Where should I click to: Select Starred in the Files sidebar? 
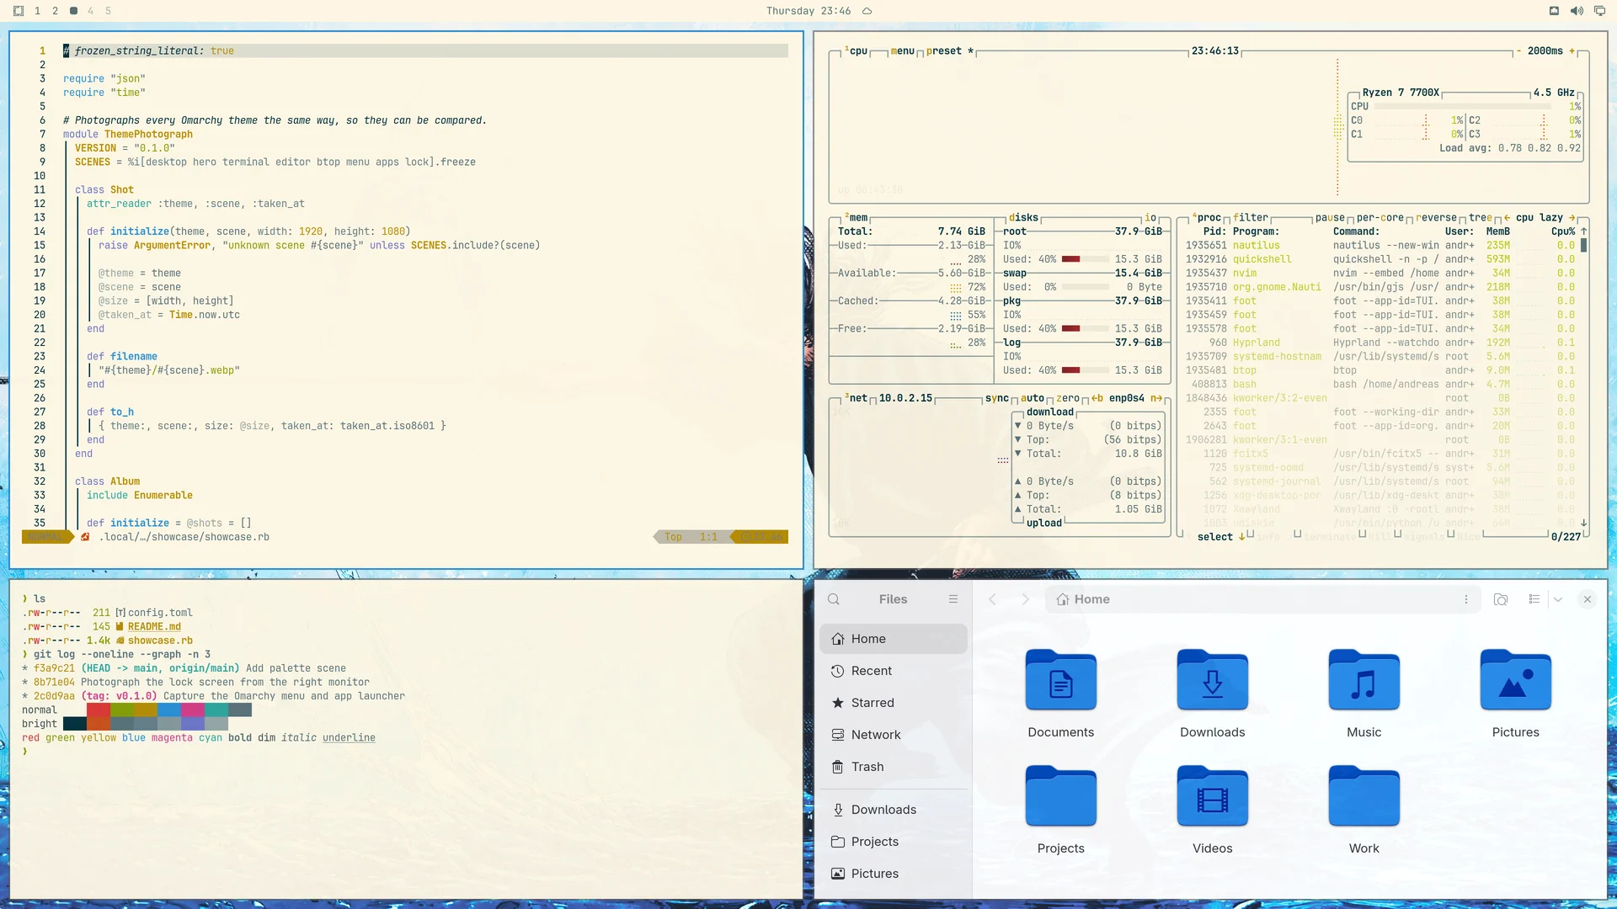(894, 703)
